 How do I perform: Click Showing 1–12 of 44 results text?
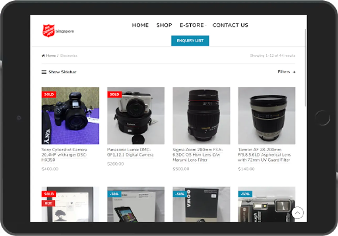(x=273, y=56)
